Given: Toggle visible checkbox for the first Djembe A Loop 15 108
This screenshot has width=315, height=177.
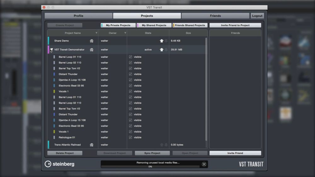Looking at the screenshot, I should (x=131, y=80).
